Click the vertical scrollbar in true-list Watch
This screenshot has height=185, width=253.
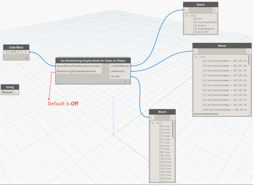173,130
